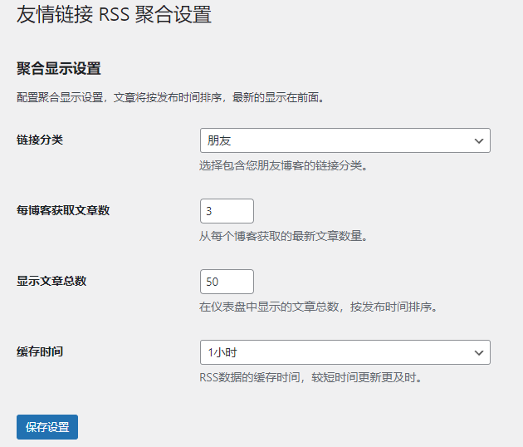Click help text 在仪表盘中显示的文章总数

[318, 307]
